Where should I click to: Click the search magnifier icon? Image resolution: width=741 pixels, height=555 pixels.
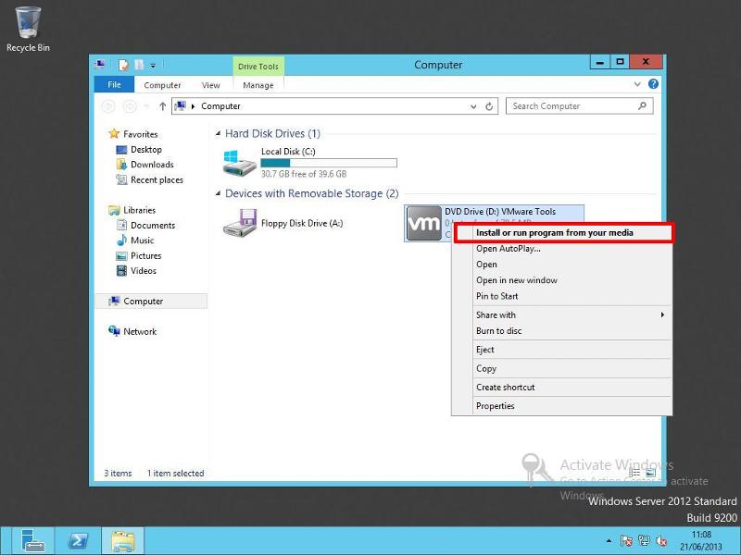click(642, 106)
